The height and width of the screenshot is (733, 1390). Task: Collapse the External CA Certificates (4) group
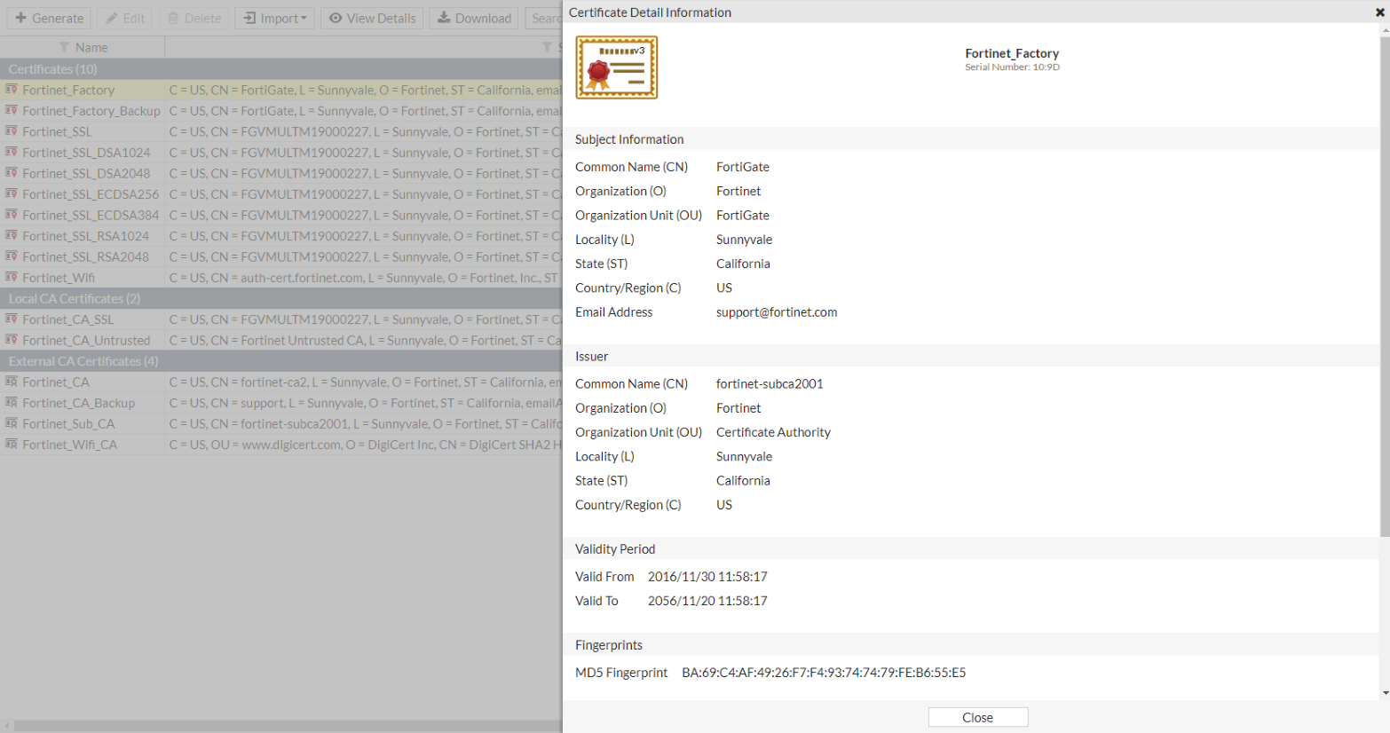(281, 361)
